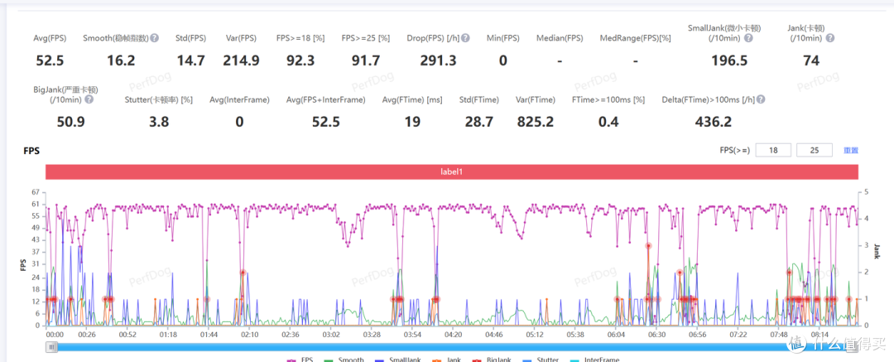Select the red label1 bar

(x=452, y=171)
